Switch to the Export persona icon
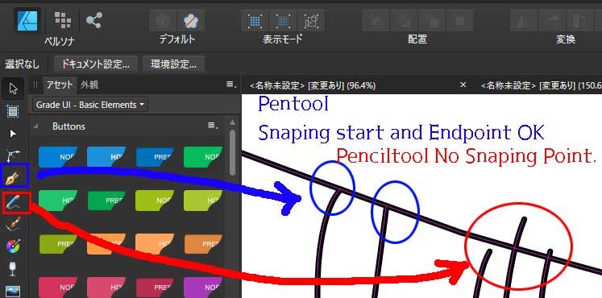 click(x=94, y=20)
